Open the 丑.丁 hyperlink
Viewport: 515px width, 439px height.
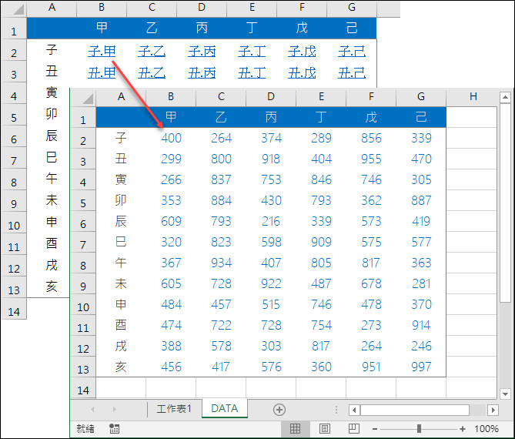[252, 72]
